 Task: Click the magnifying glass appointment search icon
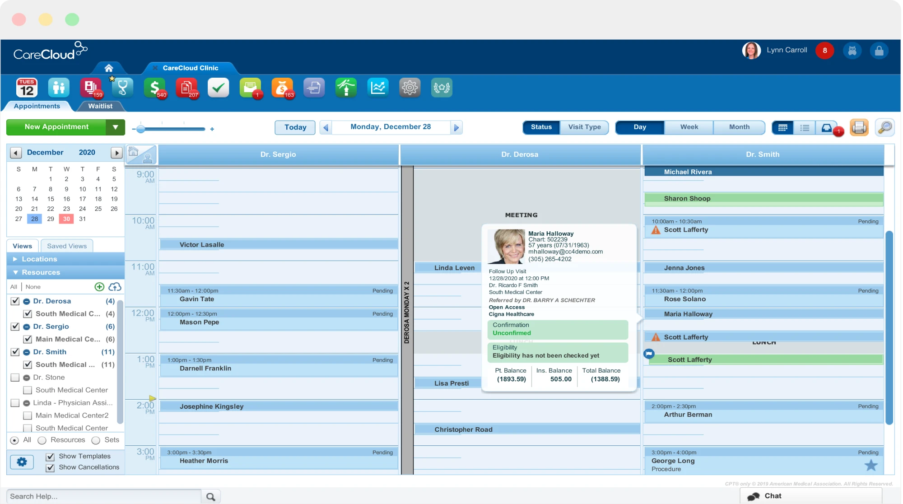884,127
